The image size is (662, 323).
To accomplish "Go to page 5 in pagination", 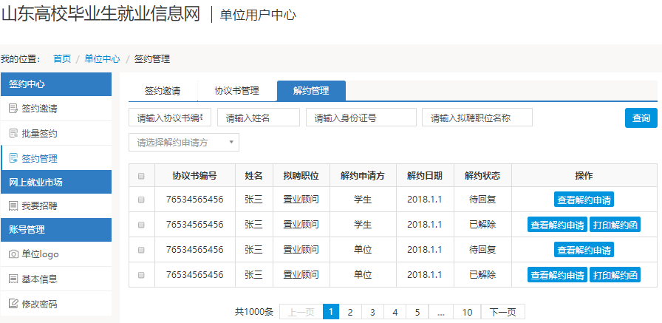I will 417,312.
